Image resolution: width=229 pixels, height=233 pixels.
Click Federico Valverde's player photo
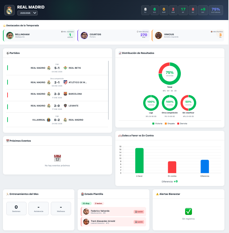coord(86,212)
